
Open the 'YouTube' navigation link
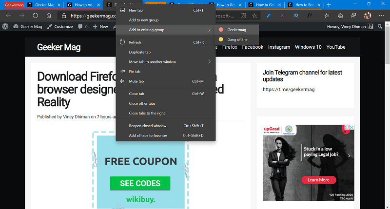336,47
